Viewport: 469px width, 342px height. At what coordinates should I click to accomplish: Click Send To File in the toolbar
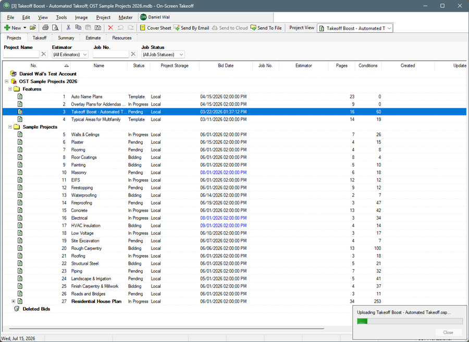pyautogui.click(x=266, y=28)
